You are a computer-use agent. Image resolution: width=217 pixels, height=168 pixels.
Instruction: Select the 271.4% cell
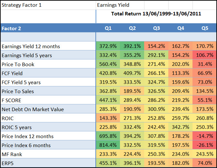pyautogui.click(x=156, y=64)
